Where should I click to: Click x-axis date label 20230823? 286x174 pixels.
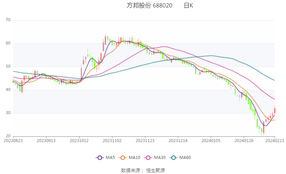(13, 141)
